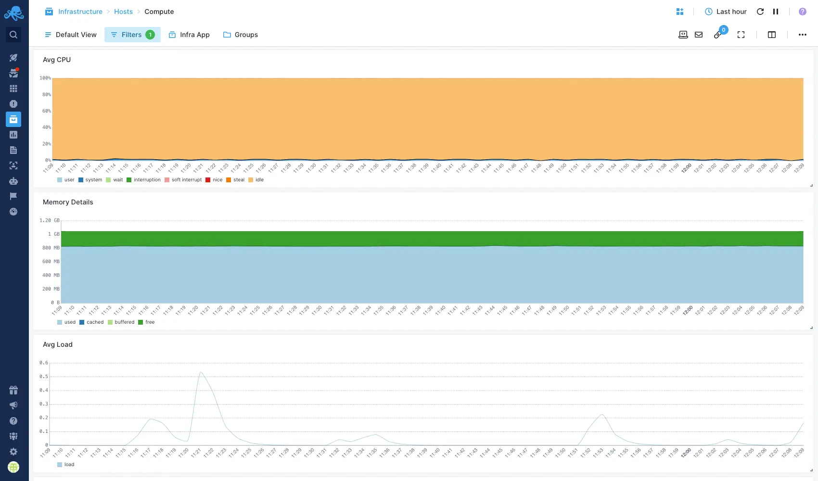This screenshot has width=818, height=481.
Task: Click the light orange idle legend swatch
Action: tap(251, 180)
